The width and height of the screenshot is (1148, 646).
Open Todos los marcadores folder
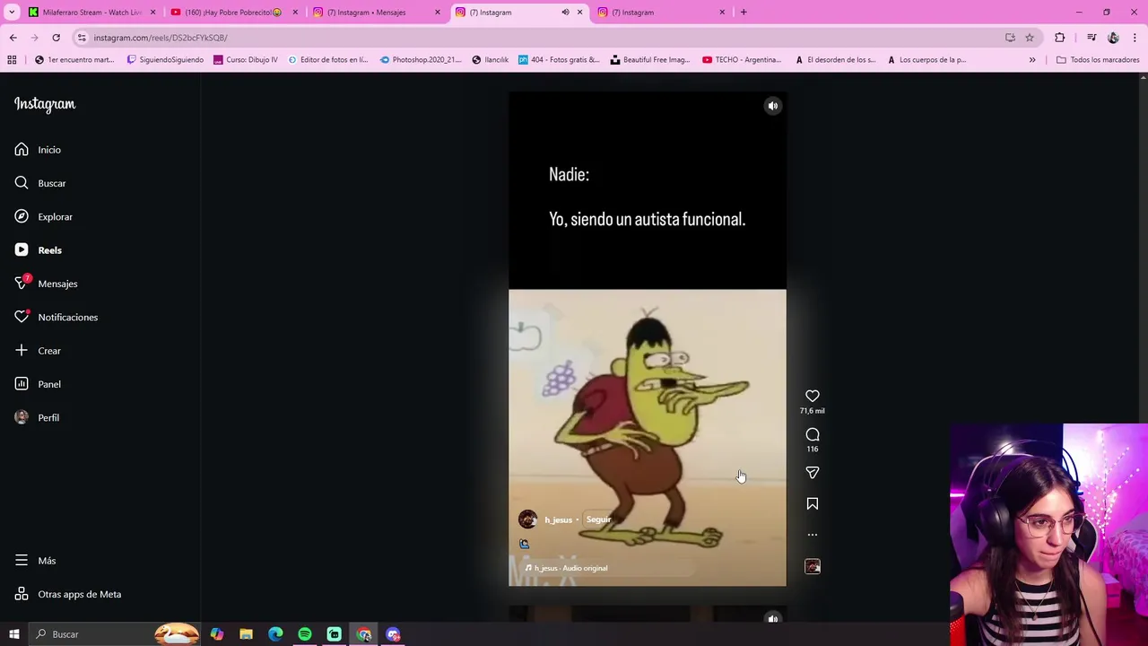[1097, 60]
